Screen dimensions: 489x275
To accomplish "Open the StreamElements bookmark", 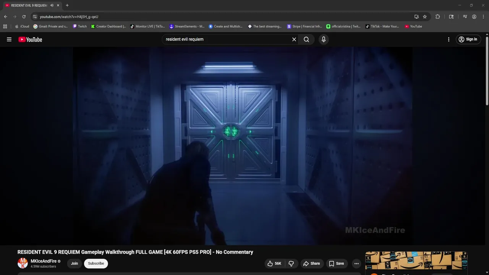I will pyautogui.click(x=187, y=26).
